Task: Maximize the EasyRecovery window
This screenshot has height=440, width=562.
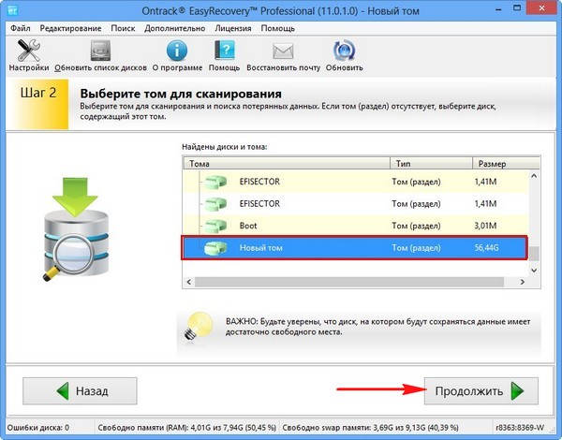Action: 517,8
